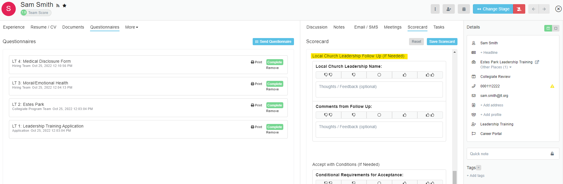Screen dimensions: 563x184
Task: Click the Save Scorecard button
Action: click(442, 42)
